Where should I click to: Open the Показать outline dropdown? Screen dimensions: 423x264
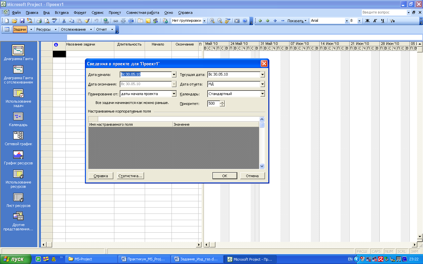tap(297, 21)
